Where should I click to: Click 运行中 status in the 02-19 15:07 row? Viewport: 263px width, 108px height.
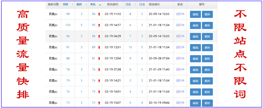(x=180, y=103)
